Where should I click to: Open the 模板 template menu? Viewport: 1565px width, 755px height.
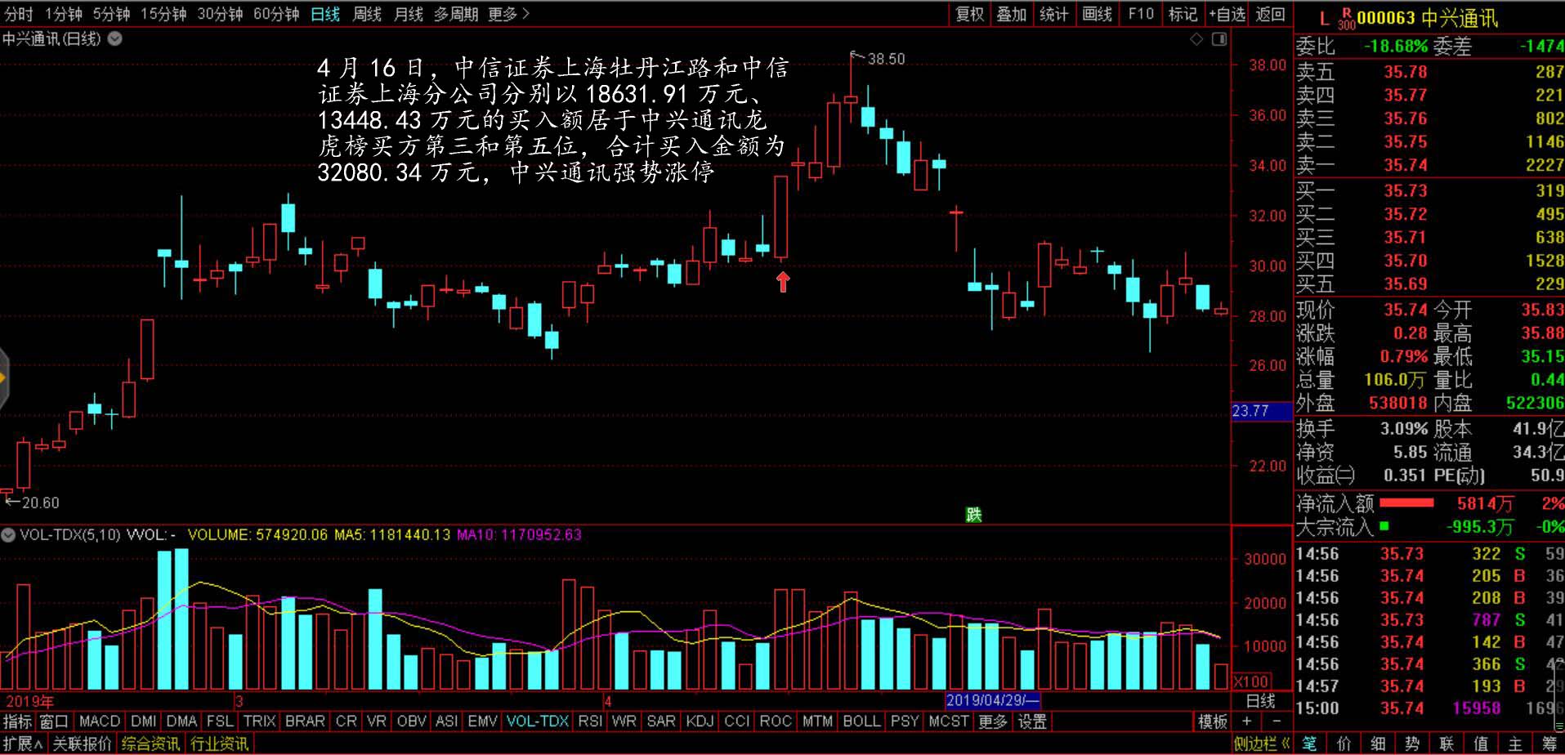point(1213,721)
